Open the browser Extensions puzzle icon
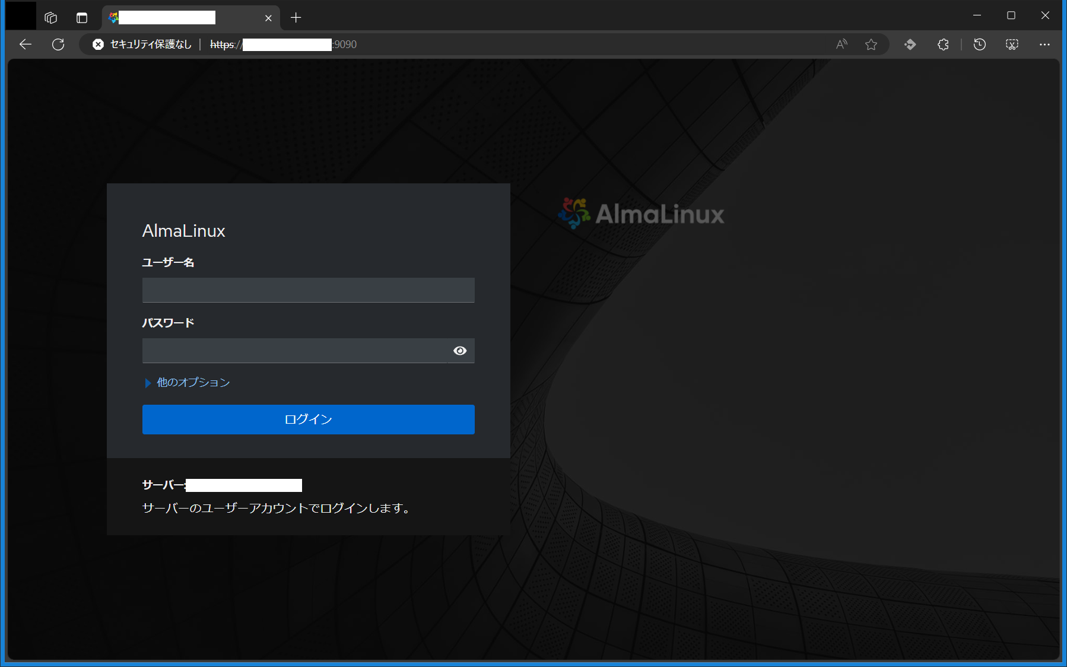The height and width of the screenshot is (667, 1067). pos(943,44)
